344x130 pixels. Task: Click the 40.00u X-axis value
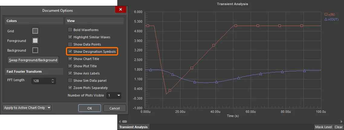[215, 112]
